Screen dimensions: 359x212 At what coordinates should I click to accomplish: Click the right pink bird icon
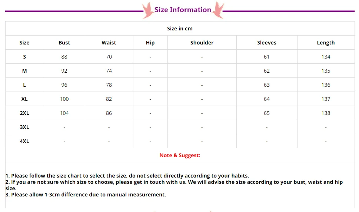(x=217, y=10)
